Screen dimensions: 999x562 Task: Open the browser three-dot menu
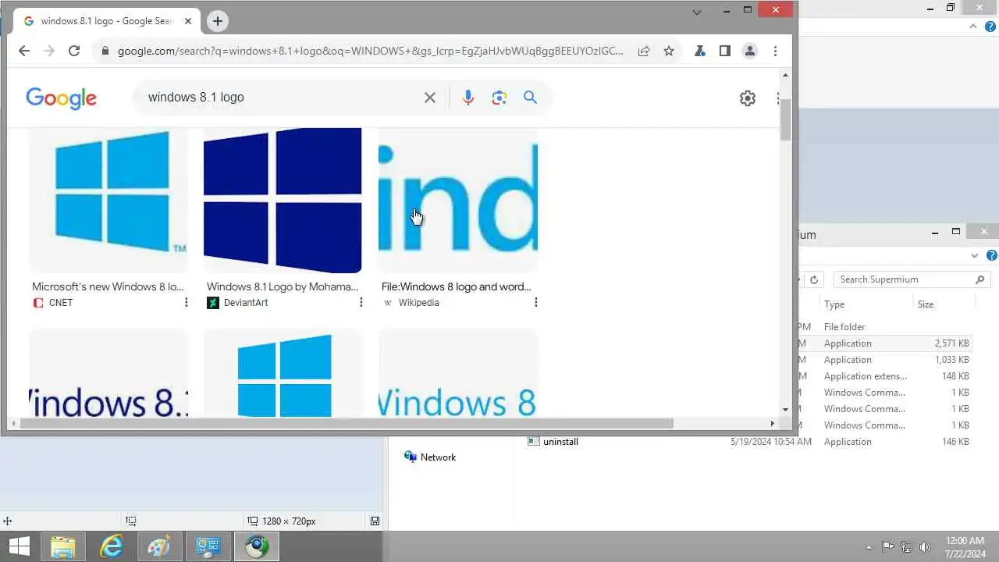775,51
